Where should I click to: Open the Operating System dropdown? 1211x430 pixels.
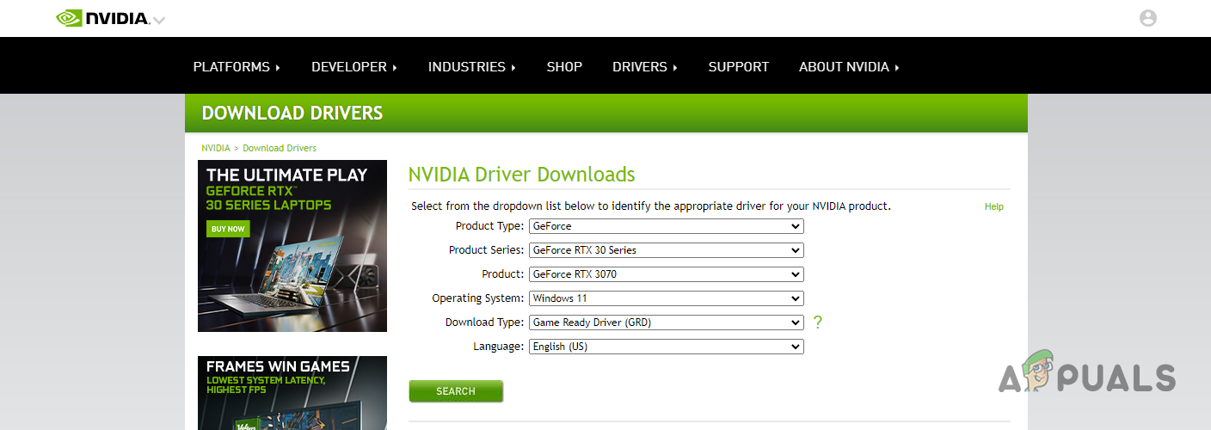click(x=667, y=298)
